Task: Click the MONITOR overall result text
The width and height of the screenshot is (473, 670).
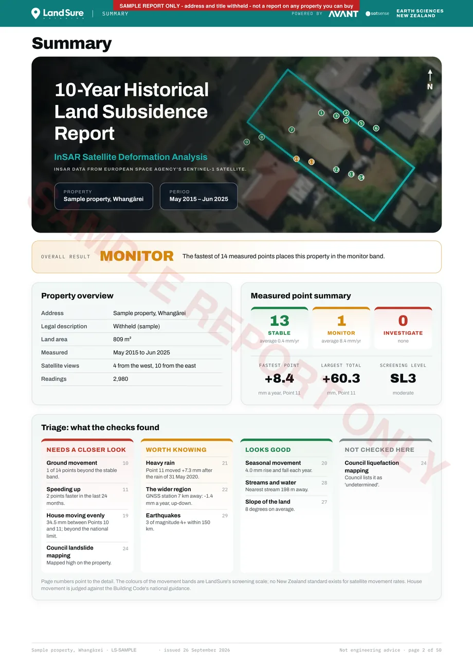Action: (137, 256)
